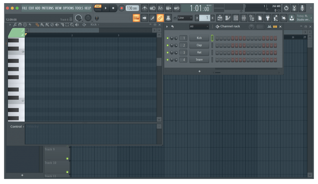Open the ADD menu
Image resolution: width=318 pixels, height=184 pixels.
click(x=38, y=8)
